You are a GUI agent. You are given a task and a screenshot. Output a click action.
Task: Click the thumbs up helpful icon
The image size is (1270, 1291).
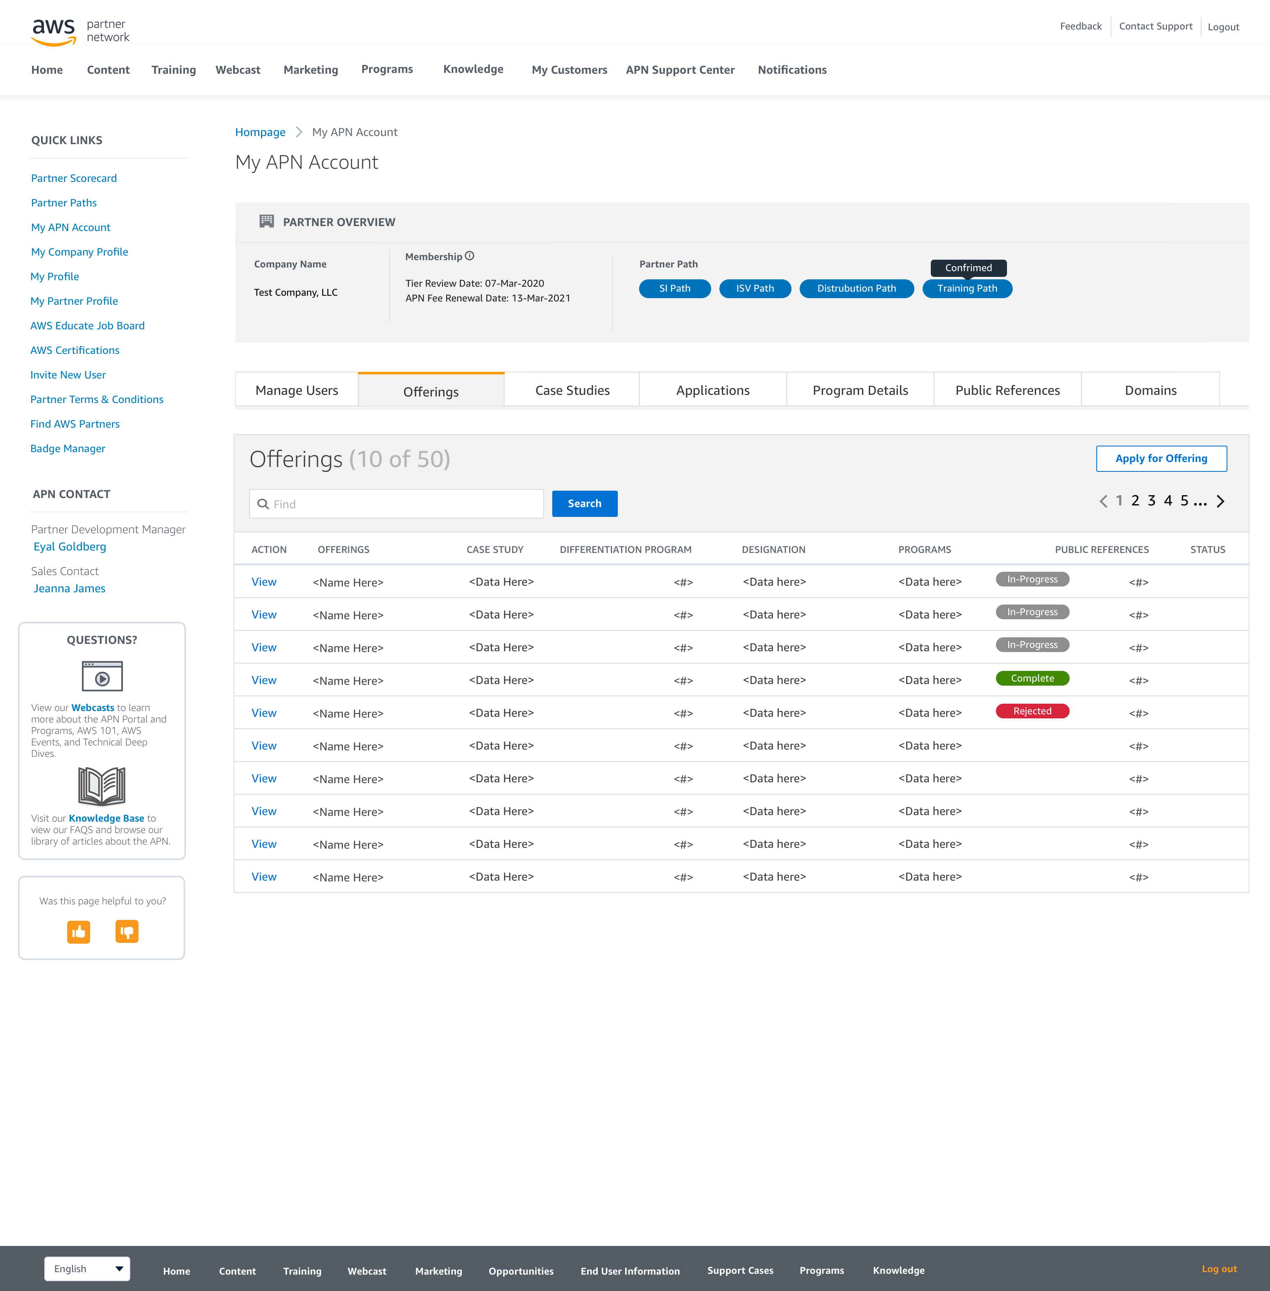(x=79, y=931)
